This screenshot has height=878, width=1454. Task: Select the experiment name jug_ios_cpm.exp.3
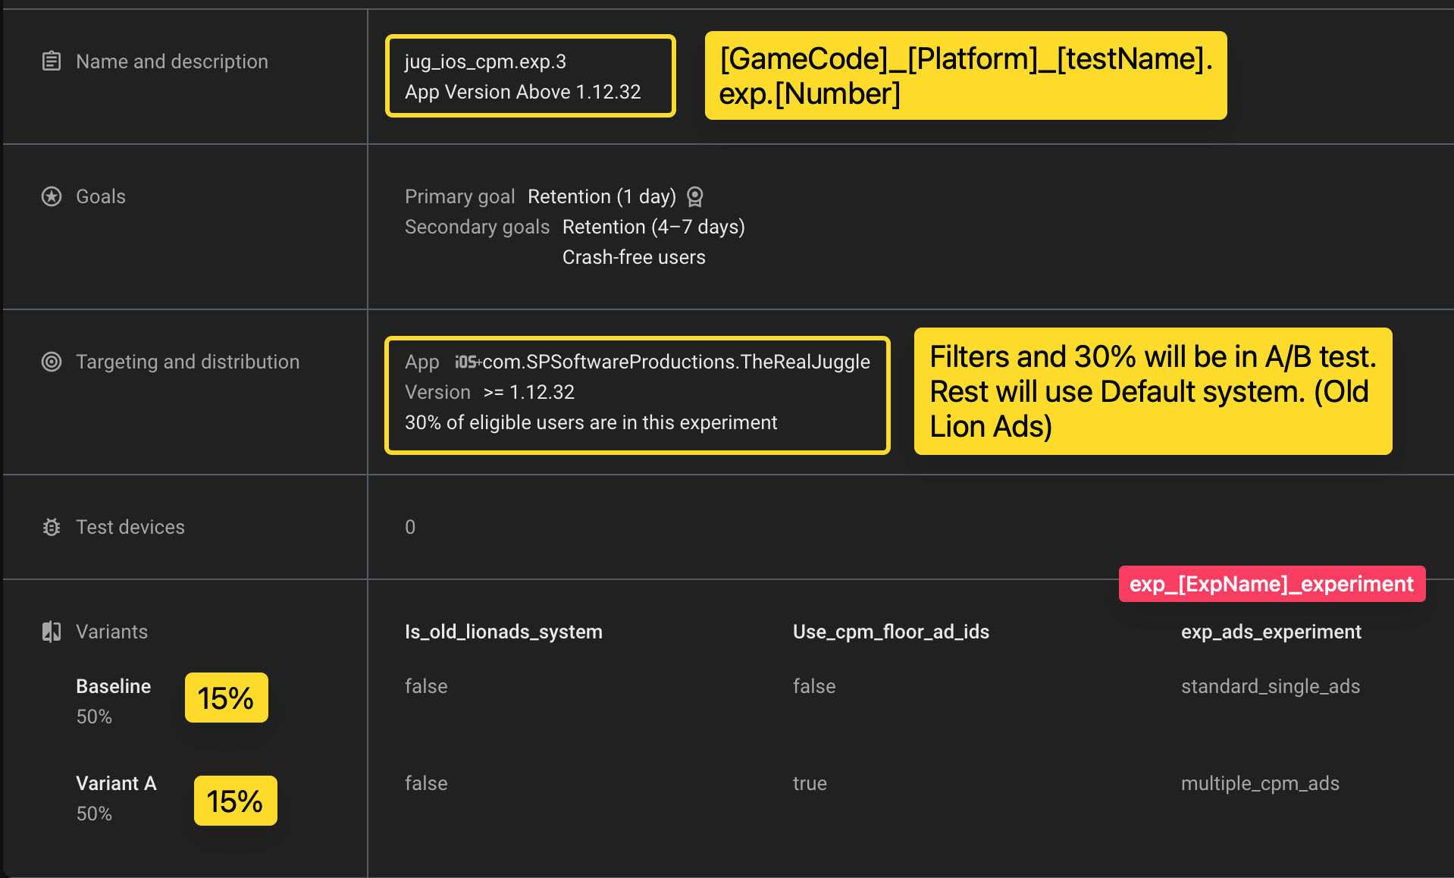485,62
